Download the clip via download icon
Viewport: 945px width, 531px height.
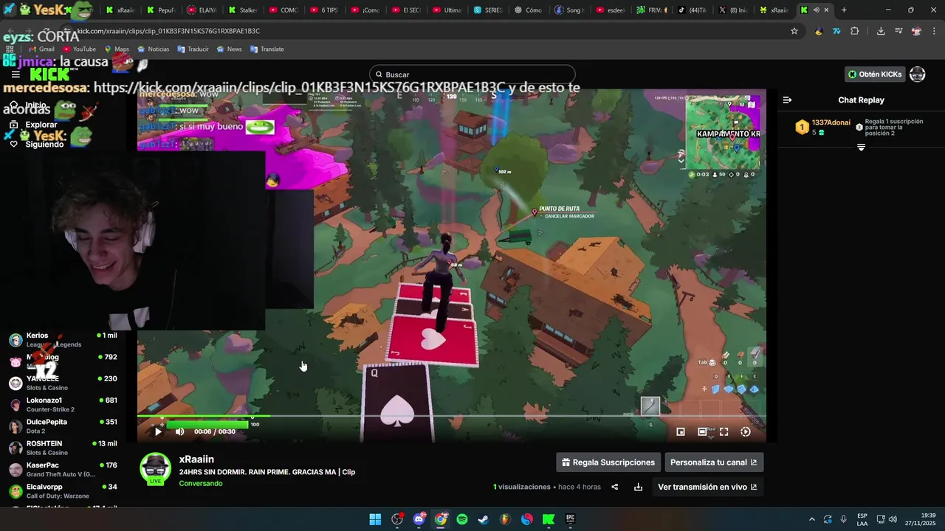coord(638,487)
